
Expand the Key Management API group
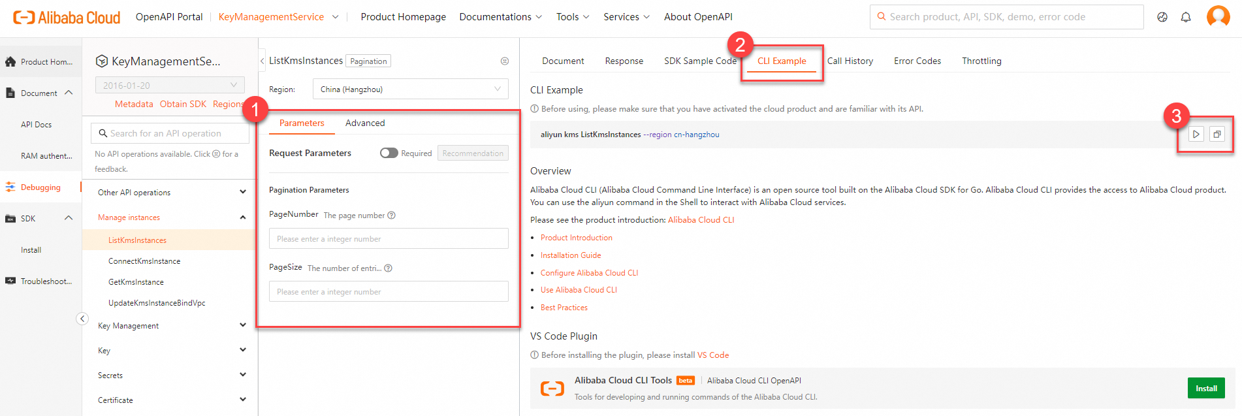click(242, 325)
